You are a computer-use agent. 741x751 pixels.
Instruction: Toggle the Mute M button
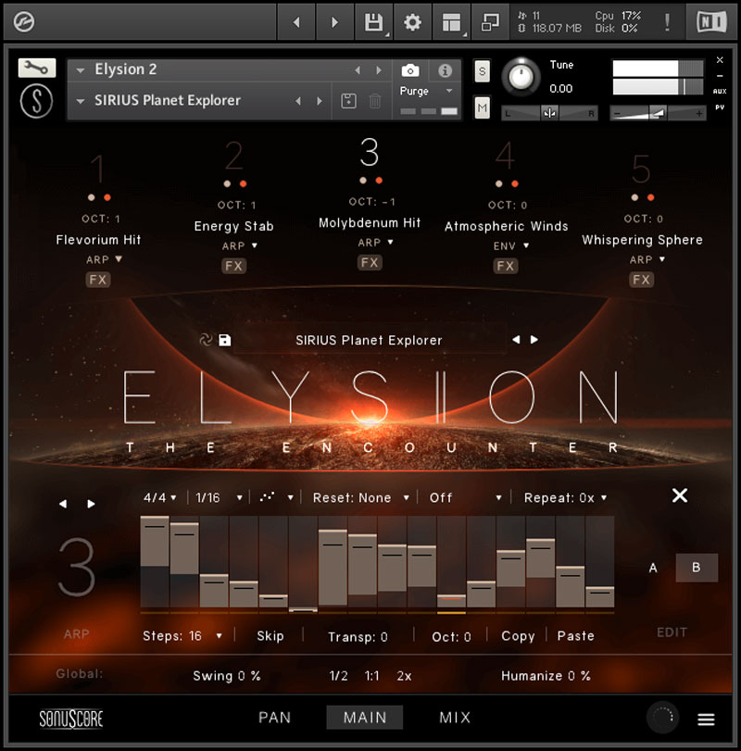pos(482,107)
